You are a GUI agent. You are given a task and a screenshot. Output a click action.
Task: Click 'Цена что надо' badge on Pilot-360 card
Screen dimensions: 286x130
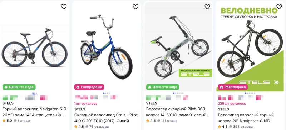[x=163, y=87]
